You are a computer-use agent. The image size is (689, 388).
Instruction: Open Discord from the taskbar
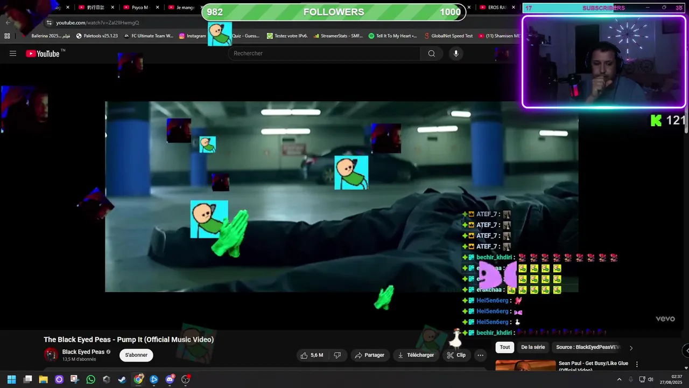pos(170,379)
